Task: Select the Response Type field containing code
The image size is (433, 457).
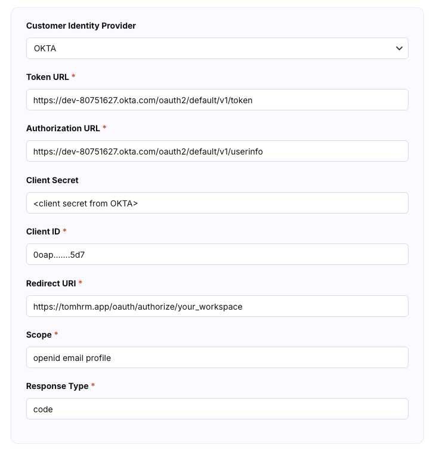Action: (217, 409)
